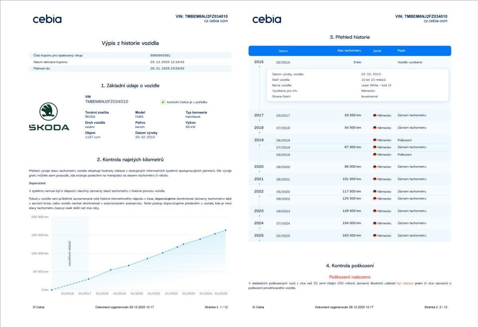Expand the 2019 year history group
The width and height of the screenshot is (478, 327).
(x=259, y=140)
